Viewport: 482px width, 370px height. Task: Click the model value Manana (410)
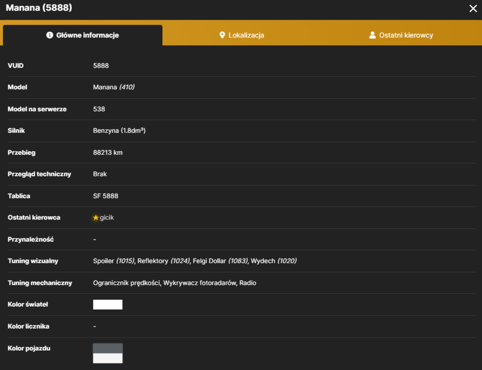pos(114,87)
